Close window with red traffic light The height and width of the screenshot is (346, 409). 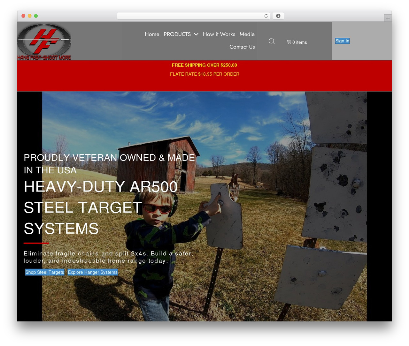tap(23, 16)
